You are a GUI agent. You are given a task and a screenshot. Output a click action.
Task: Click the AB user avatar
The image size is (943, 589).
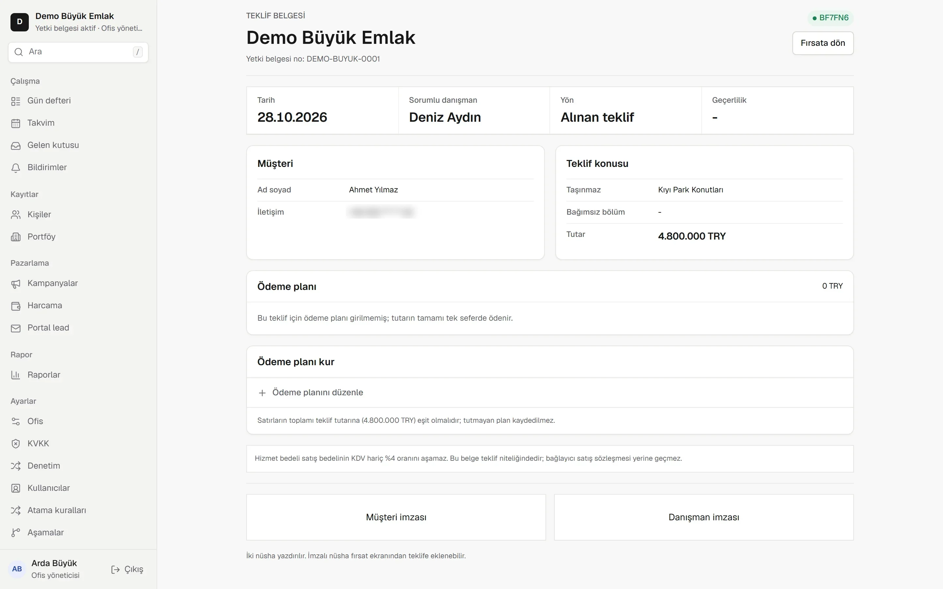click(17, 569)
